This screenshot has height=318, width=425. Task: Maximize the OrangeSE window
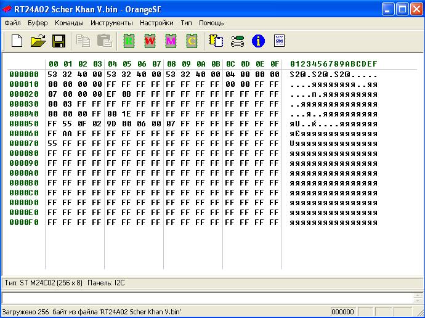[x=402, y=9]
